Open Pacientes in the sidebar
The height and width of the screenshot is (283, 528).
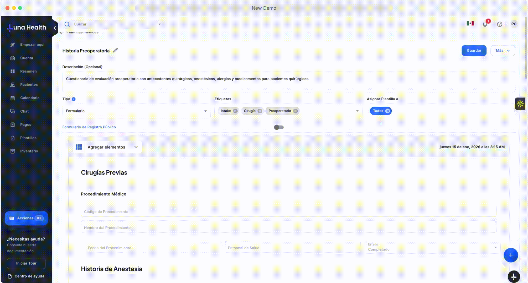coord(29,85)
